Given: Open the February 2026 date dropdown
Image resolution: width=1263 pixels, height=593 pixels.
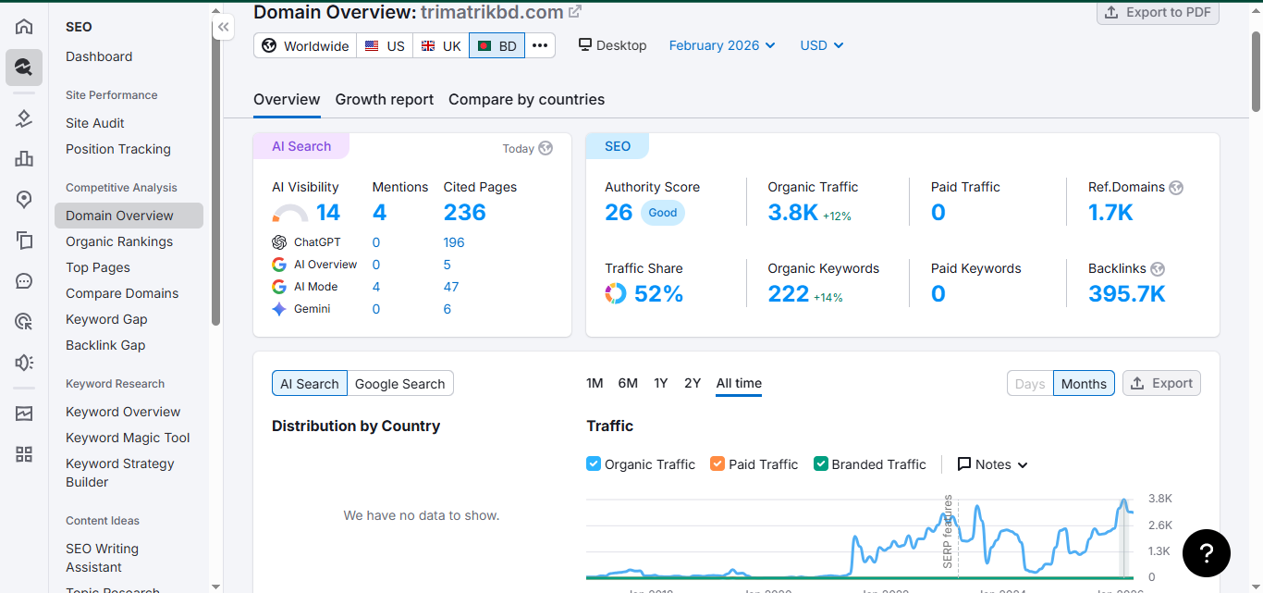Looking at the screenshot, I should [x=722, y=45].
